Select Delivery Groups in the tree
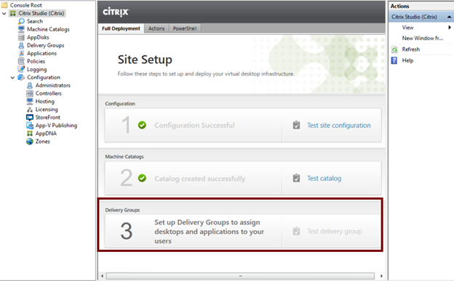Viewport: 454px width, 281px height. 45,46
